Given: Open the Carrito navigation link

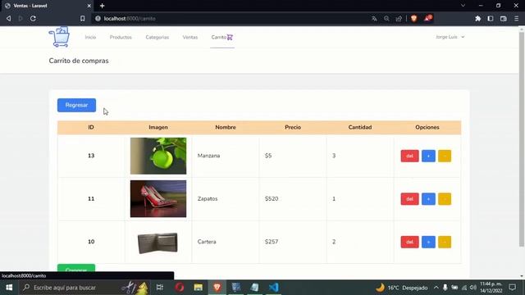Looking at the screenshot, I should click(x=222, y=37).
